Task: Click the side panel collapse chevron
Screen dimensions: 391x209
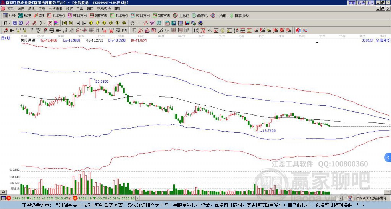Action: (388, 158)
